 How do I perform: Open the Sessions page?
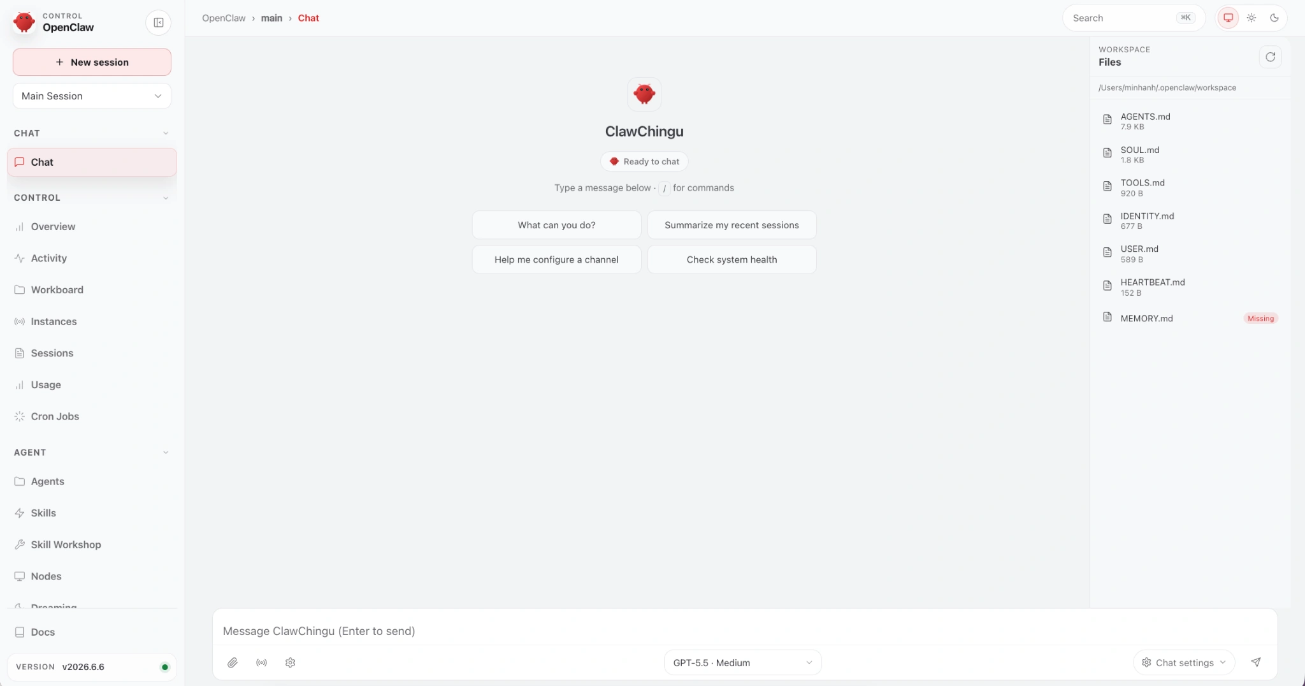tap(92, 353)
